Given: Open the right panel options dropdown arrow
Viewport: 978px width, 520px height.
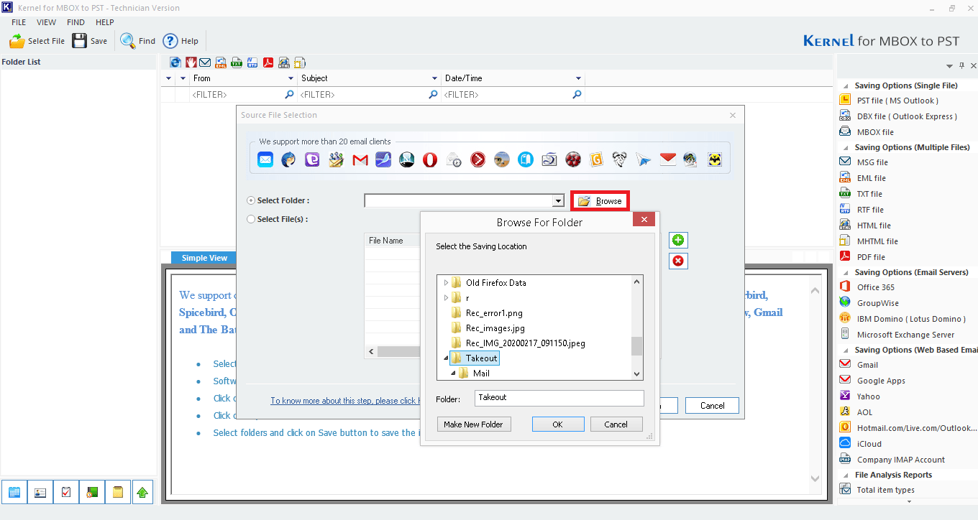Looking at the screenshot, I should coord(949,66).
